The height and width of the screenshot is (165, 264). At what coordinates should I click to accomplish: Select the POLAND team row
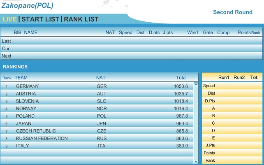(x=97, y=116)
